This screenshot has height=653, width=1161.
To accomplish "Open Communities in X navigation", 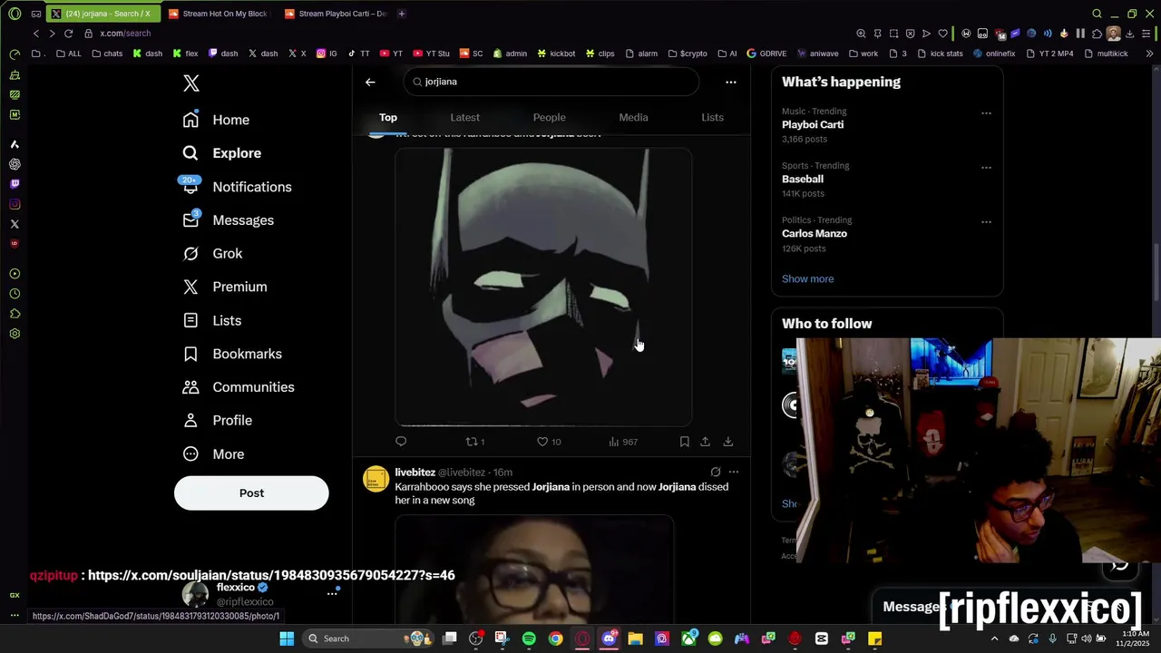I will coord(239,387).
